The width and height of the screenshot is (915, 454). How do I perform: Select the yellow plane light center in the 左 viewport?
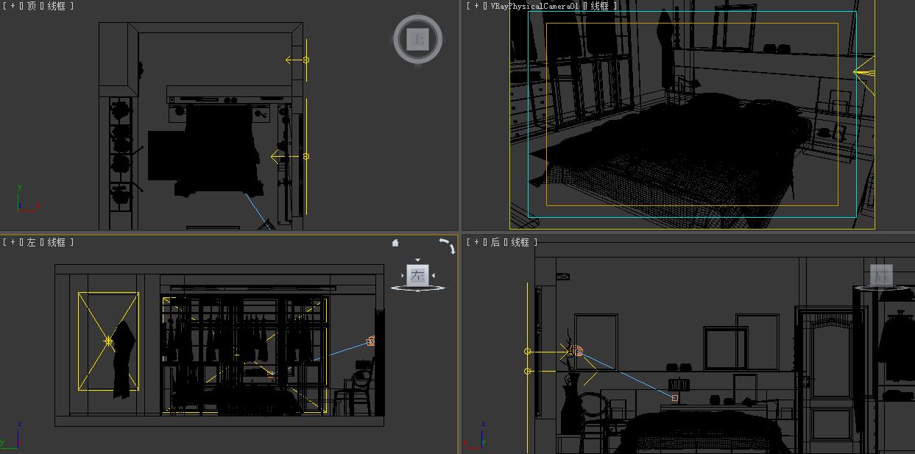108,341
